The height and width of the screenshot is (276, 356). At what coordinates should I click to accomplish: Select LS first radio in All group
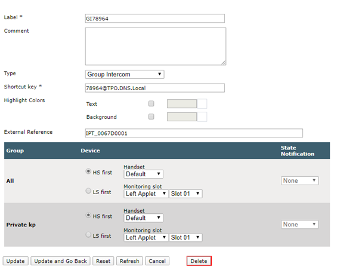coord(88,191)
